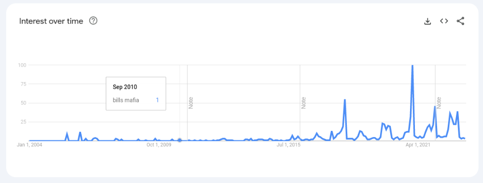Click the 100 value on the y-axis
This screenshot has width=483, height=183.
(x=23, y=65)
